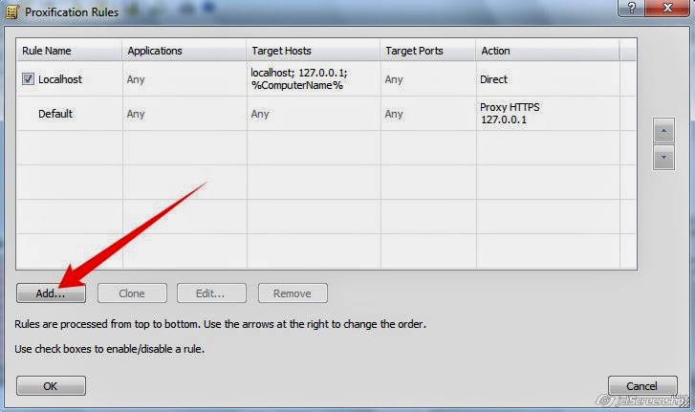The image size is (695, 412).
Task: Confirm with the OK button
Action: pos(51,386)
